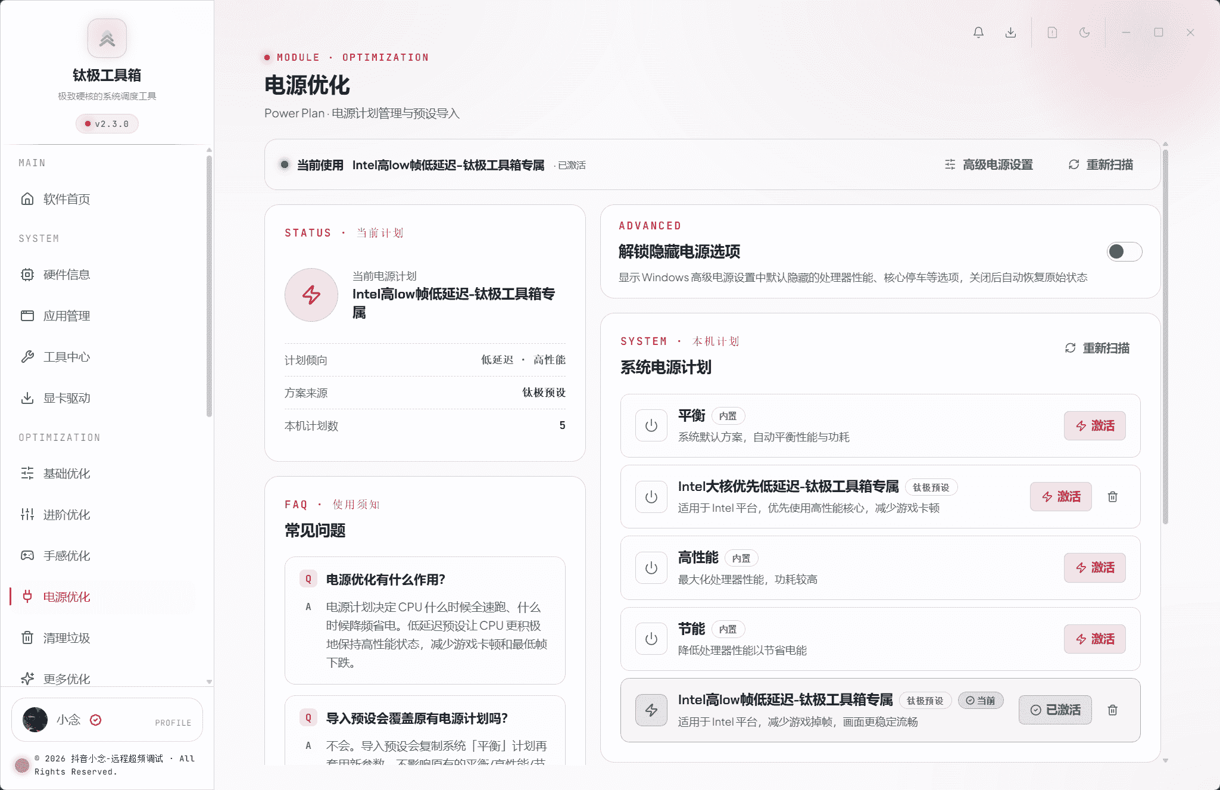
Task: Click the power icon of 节能 plan
Action: click(651, 639)
